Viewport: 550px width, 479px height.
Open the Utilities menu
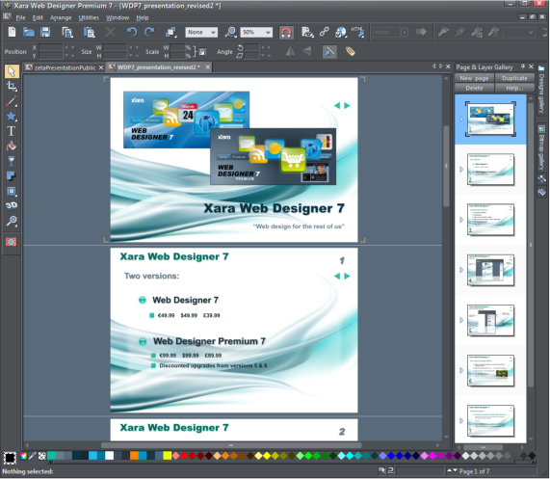[89, 17]
